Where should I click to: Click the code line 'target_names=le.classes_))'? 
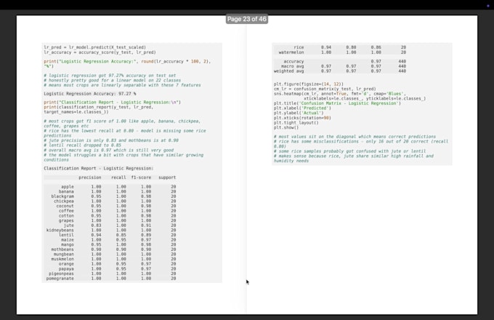(x=76, y=112)
